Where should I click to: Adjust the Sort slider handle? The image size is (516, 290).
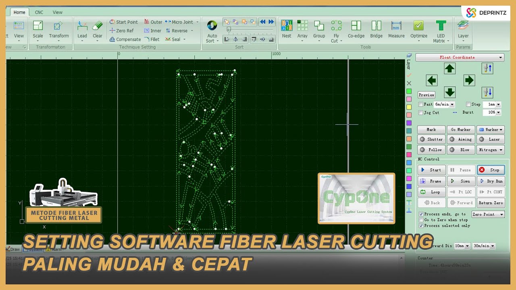[x=229, y=30]
